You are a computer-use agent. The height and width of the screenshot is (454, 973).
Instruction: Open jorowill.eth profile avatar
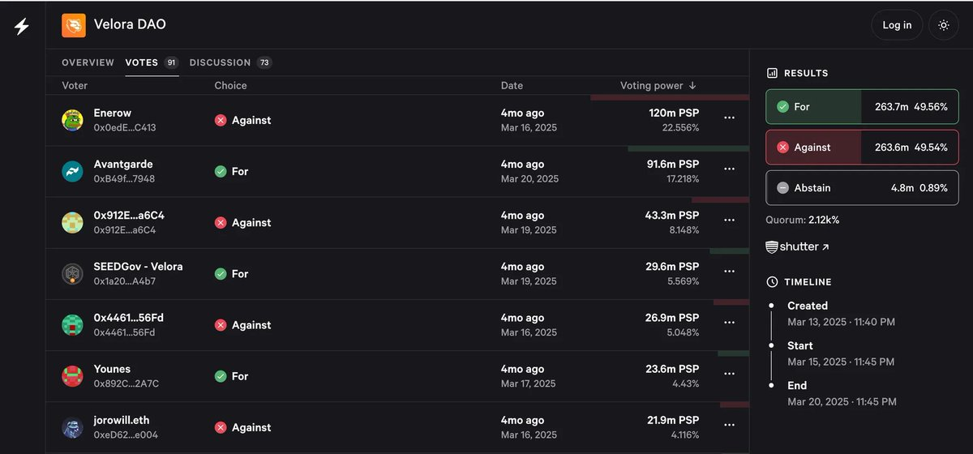73,427
